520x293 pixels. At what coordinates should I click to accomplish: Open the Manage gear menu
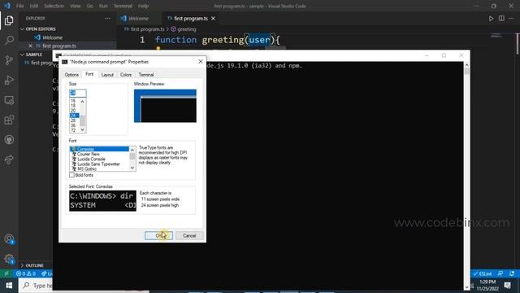(x=9, y=259)
